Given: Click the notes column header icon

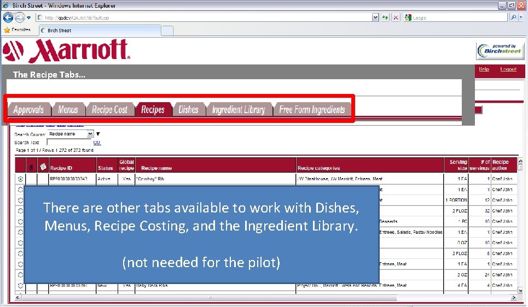Looking at the screenshot, I should 43,167.
